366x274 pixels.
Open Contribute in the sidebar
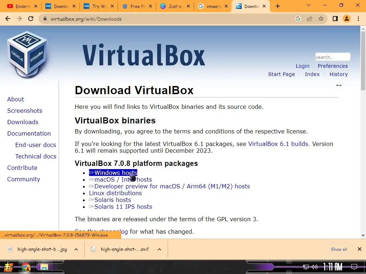pyautogui.click(x=22, y=168)
